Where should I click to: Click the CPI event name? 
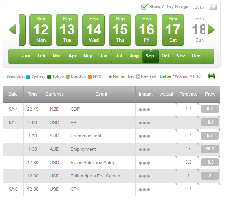(x=74, y=189)
